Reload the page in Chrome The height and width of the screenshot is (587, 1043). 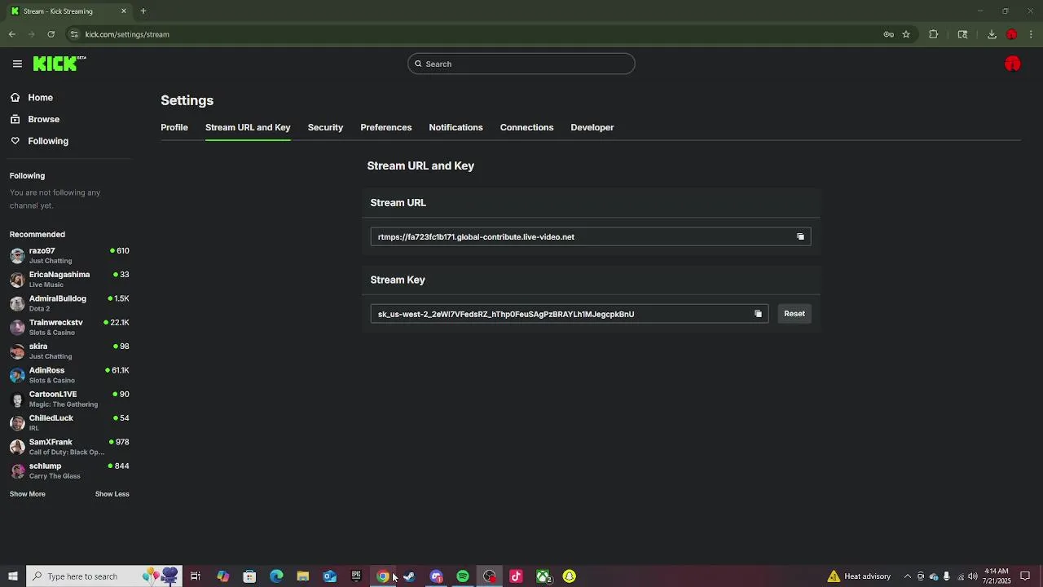tap(51, 34)
